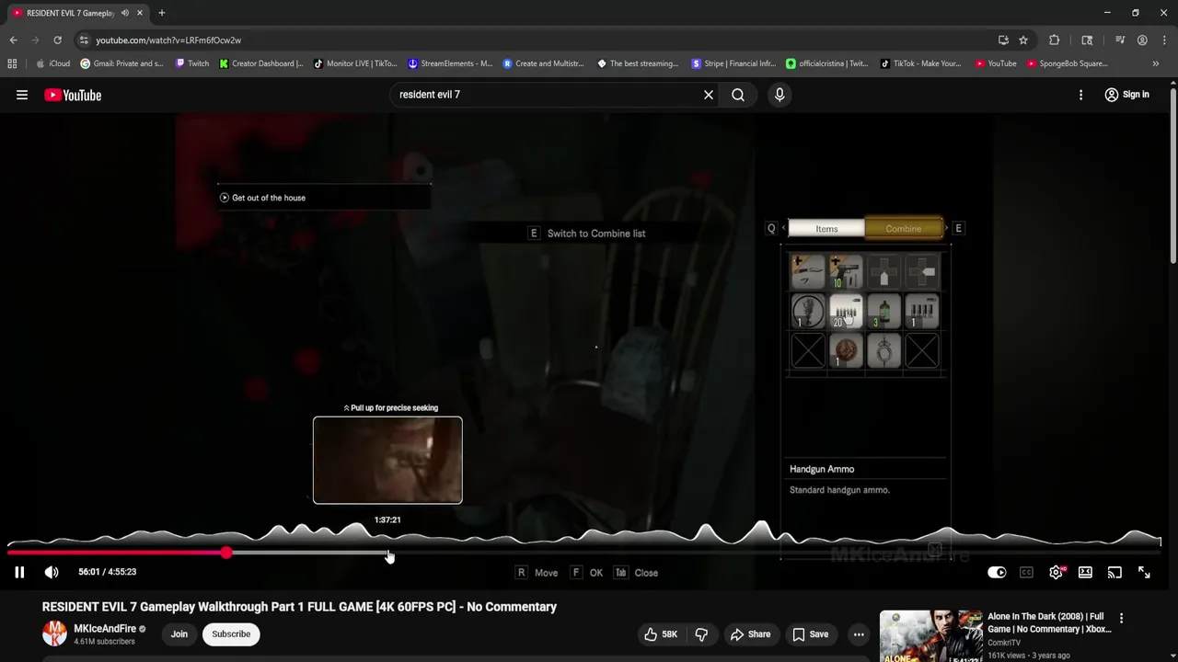Save the video to a playlist
The width and height of the screenshot is (1178, 662).
[x=810, y=634]
